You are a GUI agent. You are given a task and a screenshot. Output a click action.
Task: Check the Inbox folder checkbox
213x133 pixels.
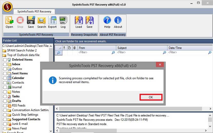[5, 64]
